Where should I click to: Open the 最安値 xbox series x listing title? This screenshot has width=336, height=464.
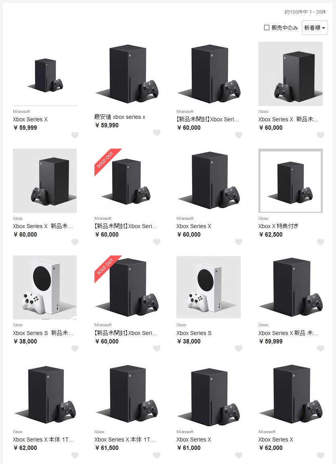tap(120, 117)
